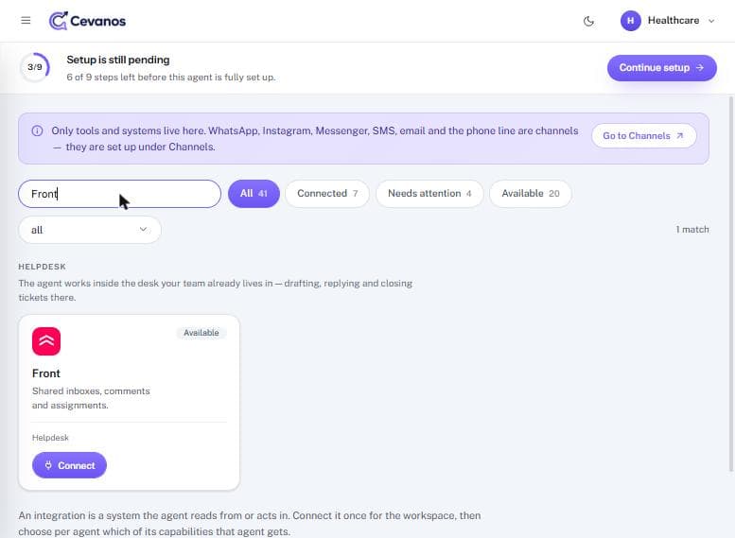Click the Cevanos logo icon
735x538 pixels.
pyautogui.click(x=59, y=21)
